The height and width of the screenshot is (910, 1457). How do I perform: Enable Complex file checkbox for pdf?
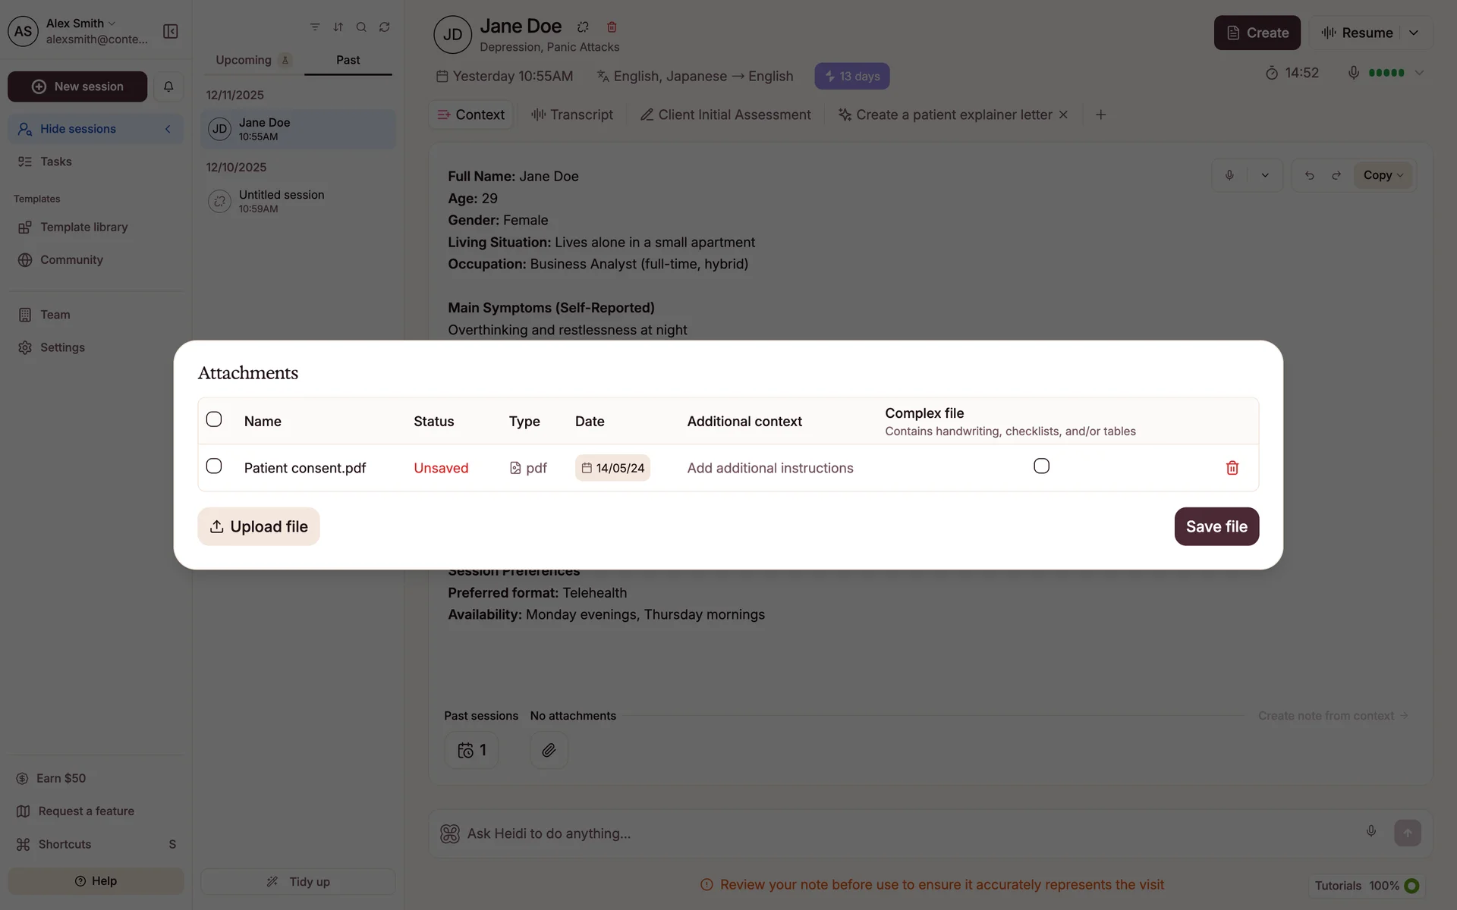(x=1041, y=466)
